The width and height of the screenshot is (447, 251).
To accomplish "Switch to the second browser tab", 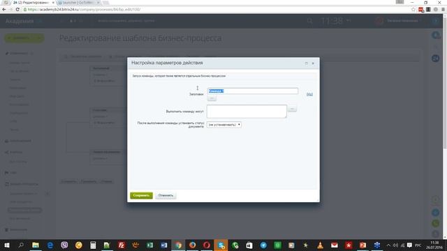I will pos(79,3).
